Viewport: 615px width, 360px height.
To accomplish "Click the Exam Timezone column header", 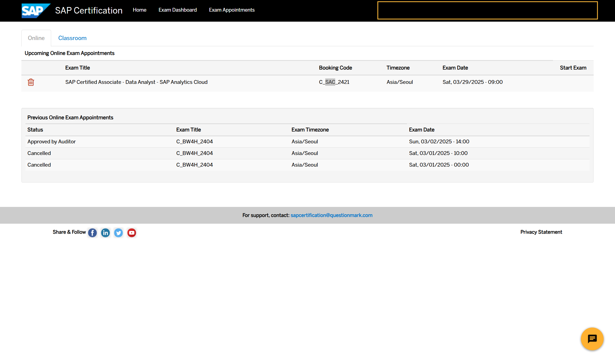I will (310, 130).
